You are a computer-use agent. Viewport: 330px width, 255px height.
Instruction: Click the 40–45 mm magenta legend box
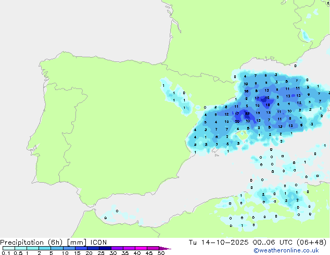[141, 248]
